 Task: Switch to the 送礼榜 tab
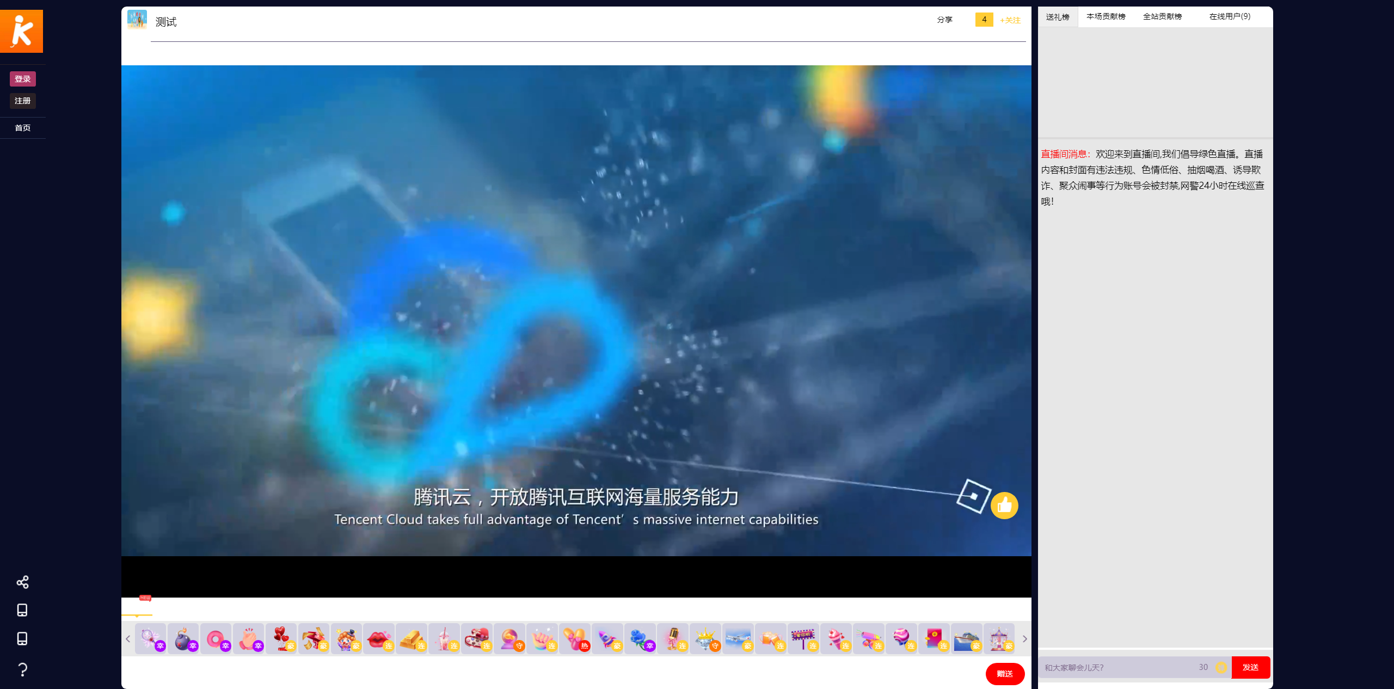[1058, 17]
